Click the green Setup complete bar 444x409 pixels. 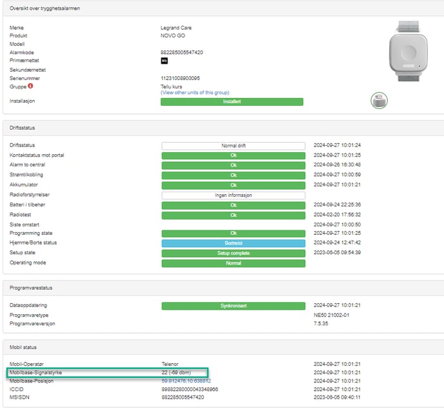[x=234, y=253]
